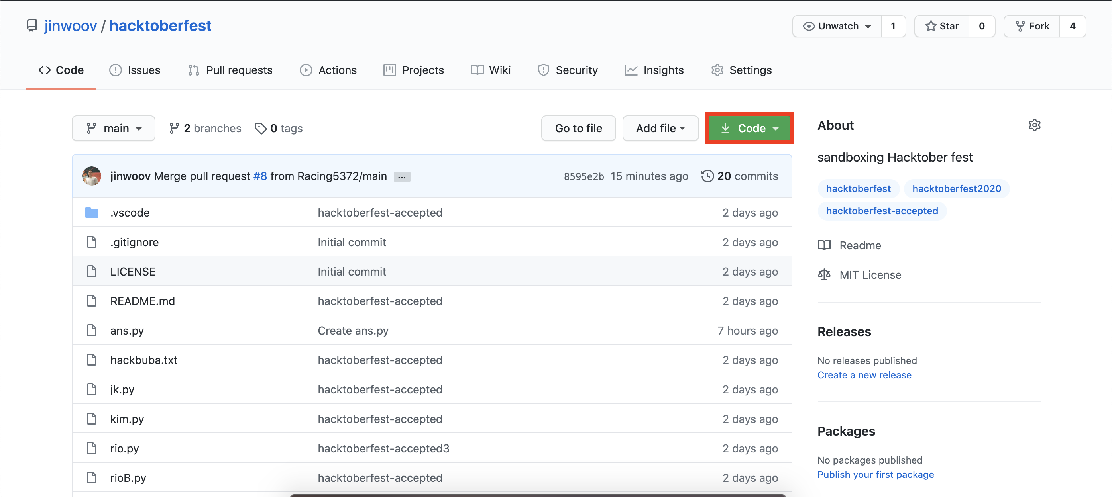Expand the commit message ellipsis button

(401, 177)
